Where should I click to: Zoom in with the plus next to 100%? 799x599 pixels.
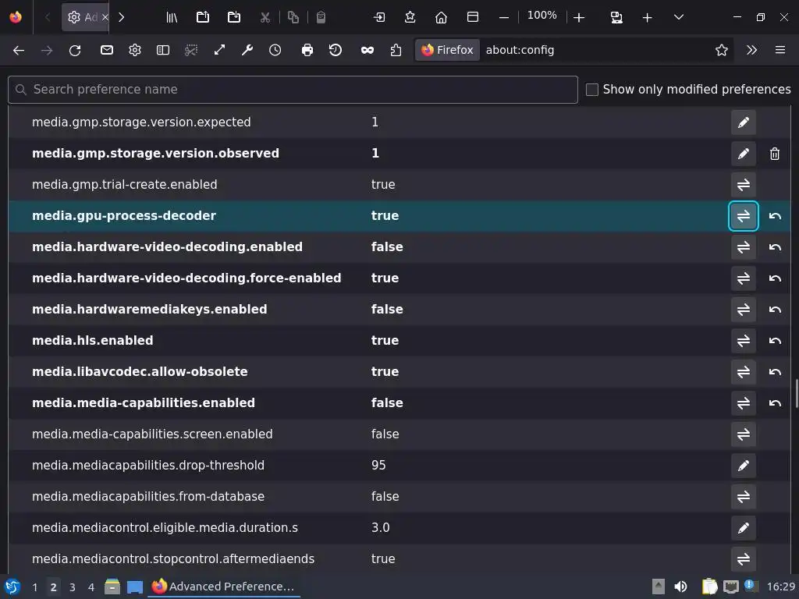tap(579, 17)
